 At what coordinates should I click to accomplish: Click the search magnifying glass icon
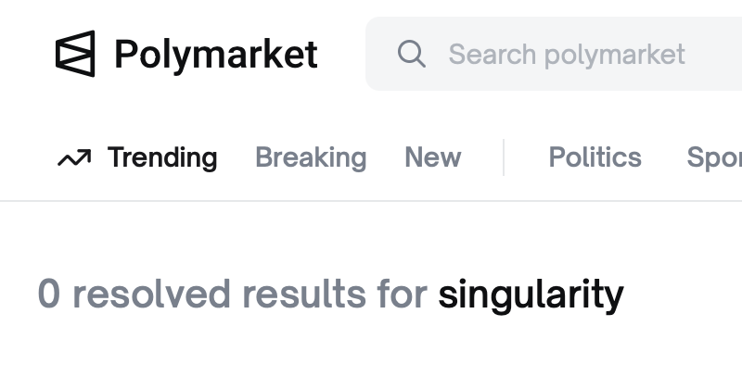(x=411, y=54)
